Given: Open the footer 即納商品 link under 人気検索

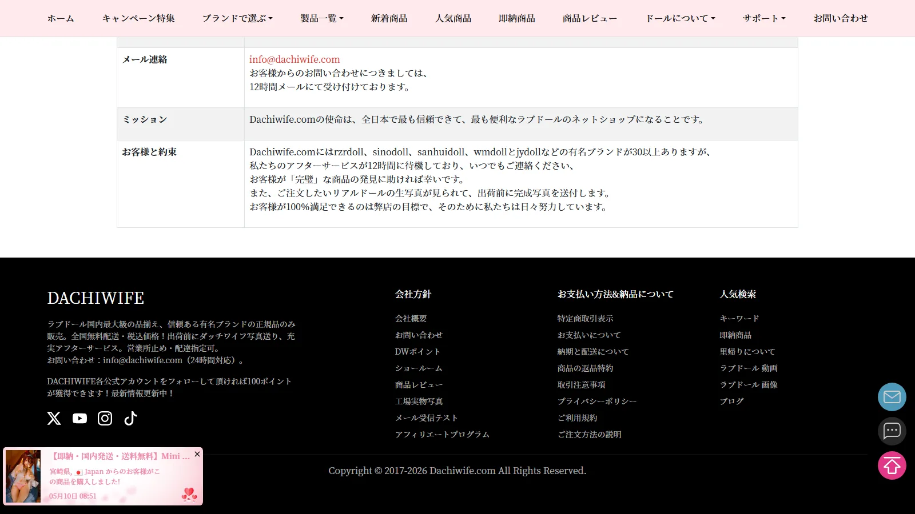Looking at the screenshot, I should click(736, 335).
